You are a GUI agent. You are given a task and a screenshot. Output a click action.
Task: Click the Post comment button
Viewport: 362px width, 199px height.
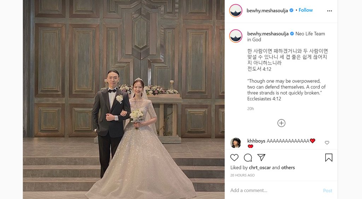click(327, 191)
